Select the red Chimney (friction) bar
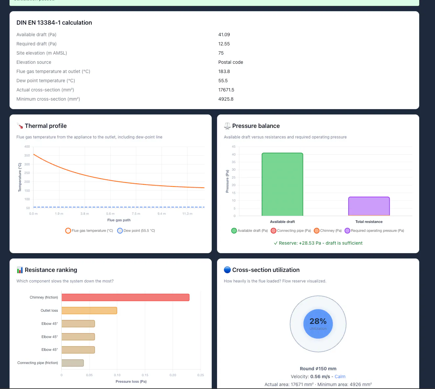 pyautogui.click(x=125, y=297)
